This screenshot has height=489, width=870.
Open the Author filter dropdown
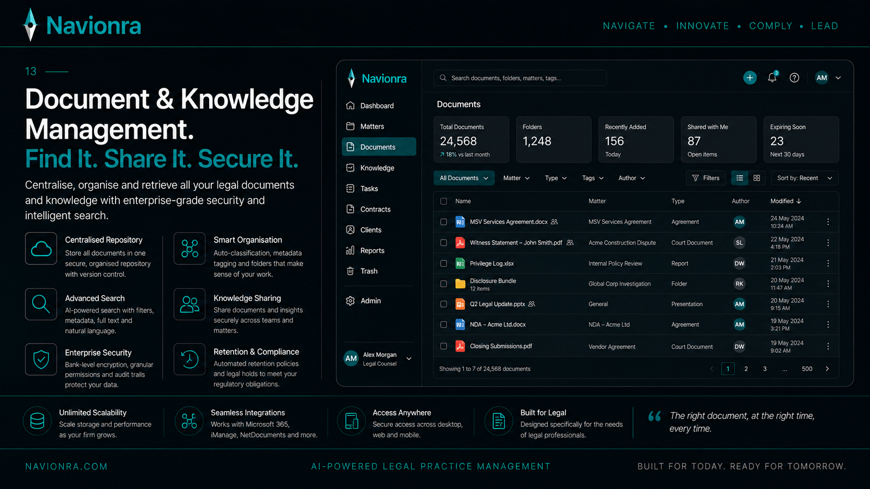pyautogui.click(x=632, y=178)
